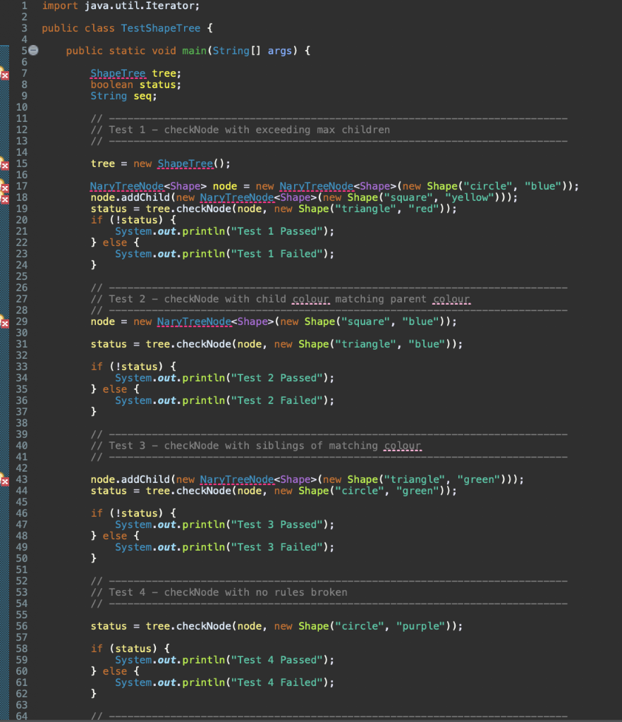
Task: Click misspelled word colour on line 40
Action: [403, 446]
